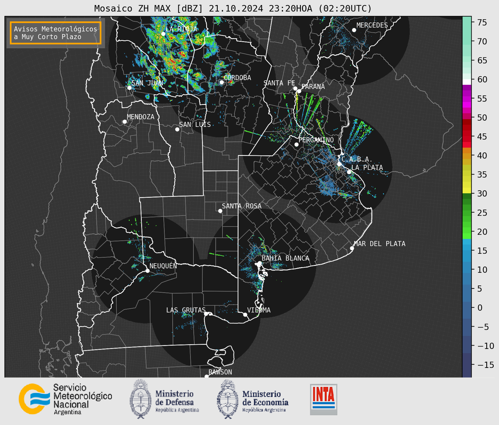Viewport: 499px width, 425px height.
Task: Click the VIEDMA city marker
Action: [245, 314]
